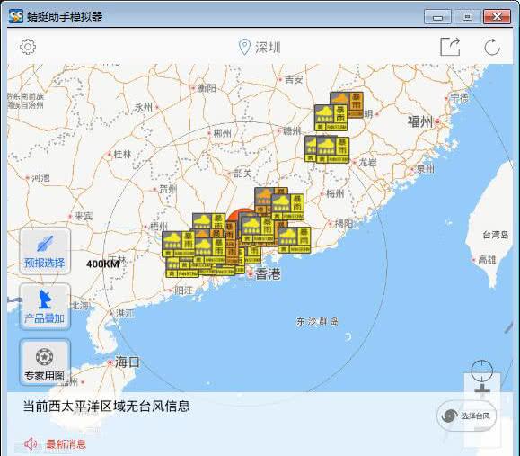Maximize the 蜻蜓助手模拟器 window
Image resolution: width=520 pixels, height=456 pixels.
click(467, 16)
